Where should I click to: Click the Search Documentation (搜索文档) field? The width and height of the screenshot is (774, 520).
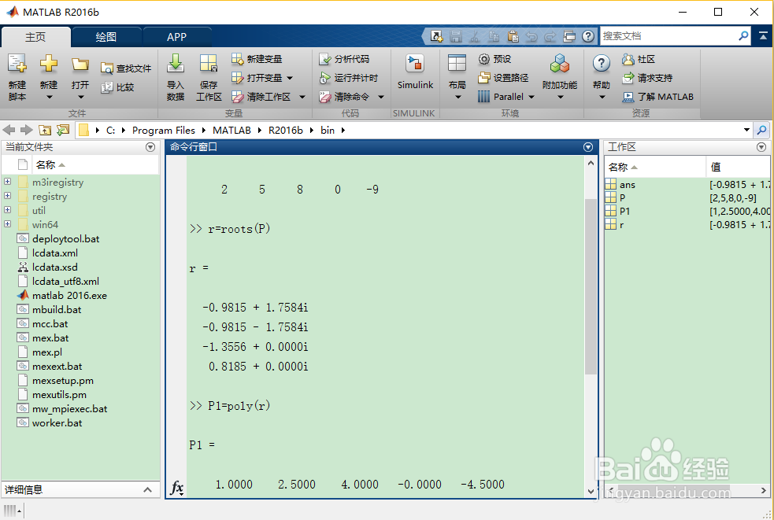[668, 36]
